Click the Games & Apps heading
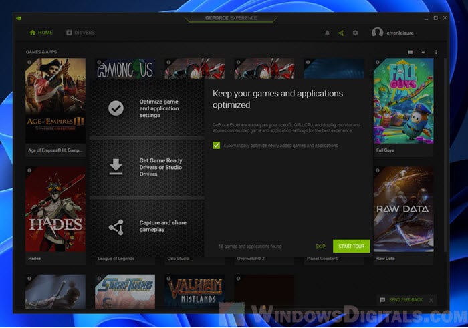The width and height of the screenshot is (468, 328). 41,52
